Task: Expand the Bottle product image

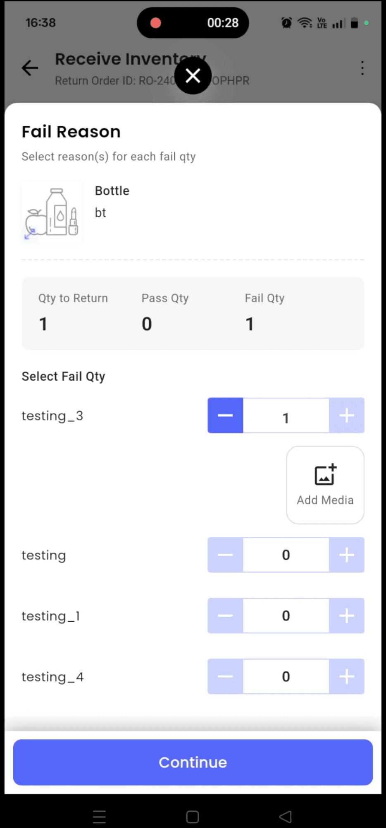Action: pyautogui.click(x=30, y=234)
